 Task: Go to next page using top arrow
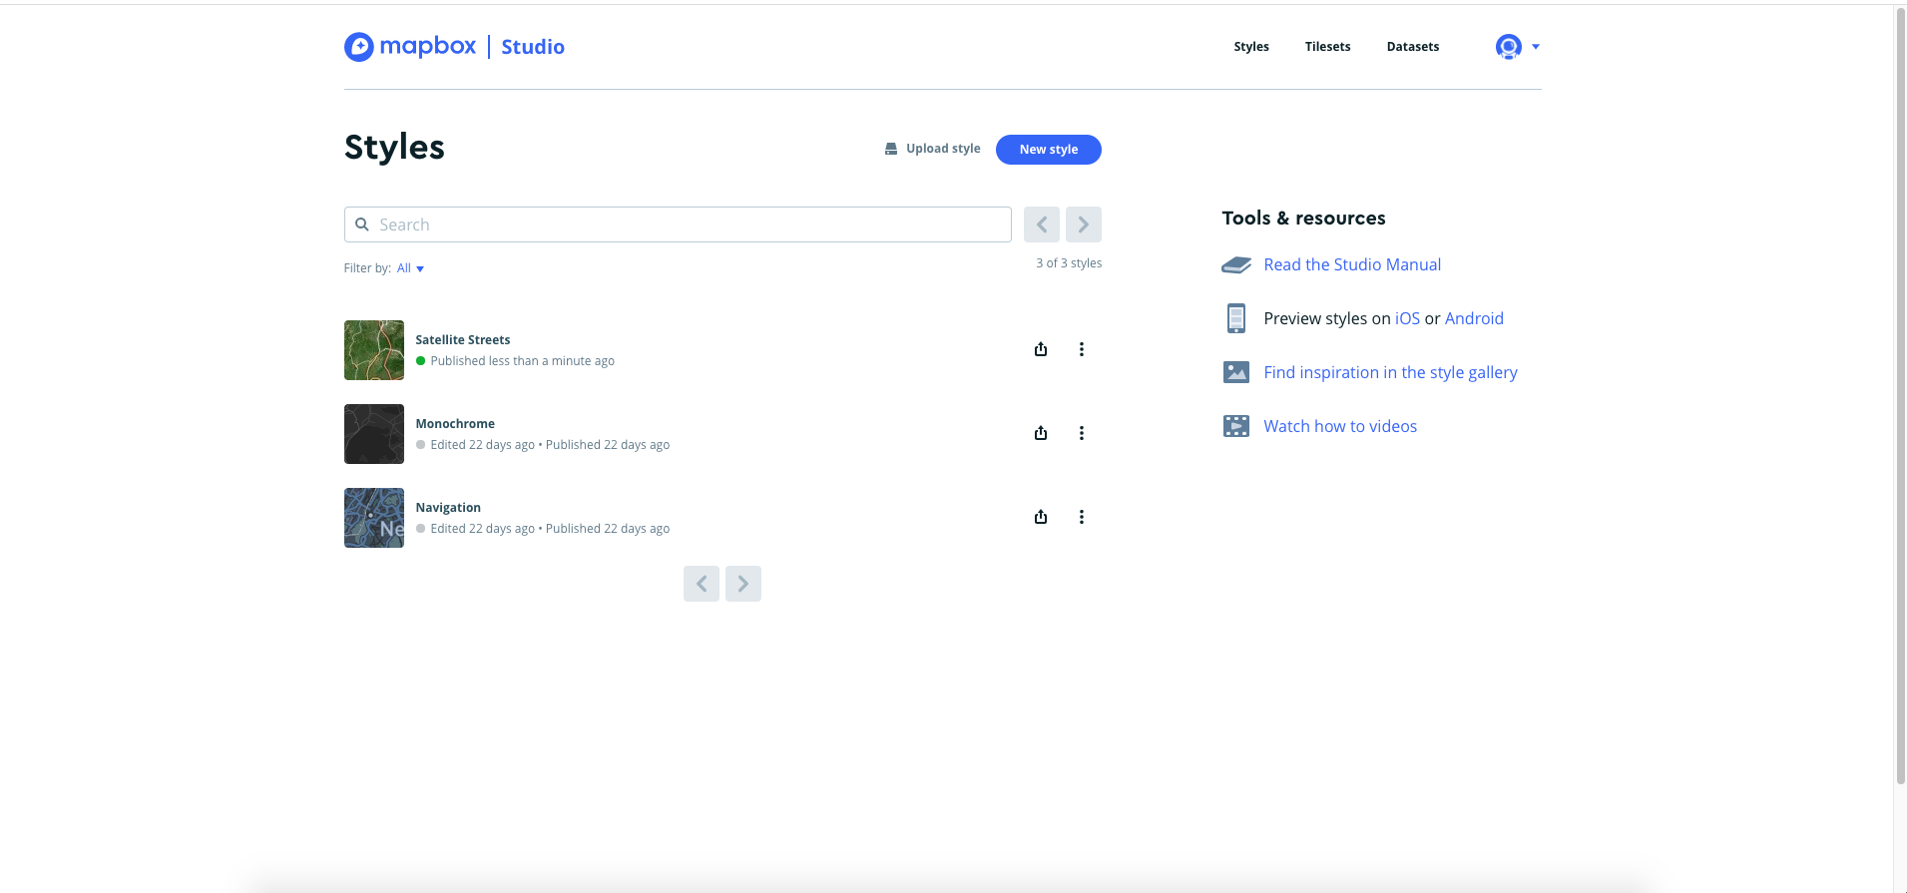(1083, 224)
